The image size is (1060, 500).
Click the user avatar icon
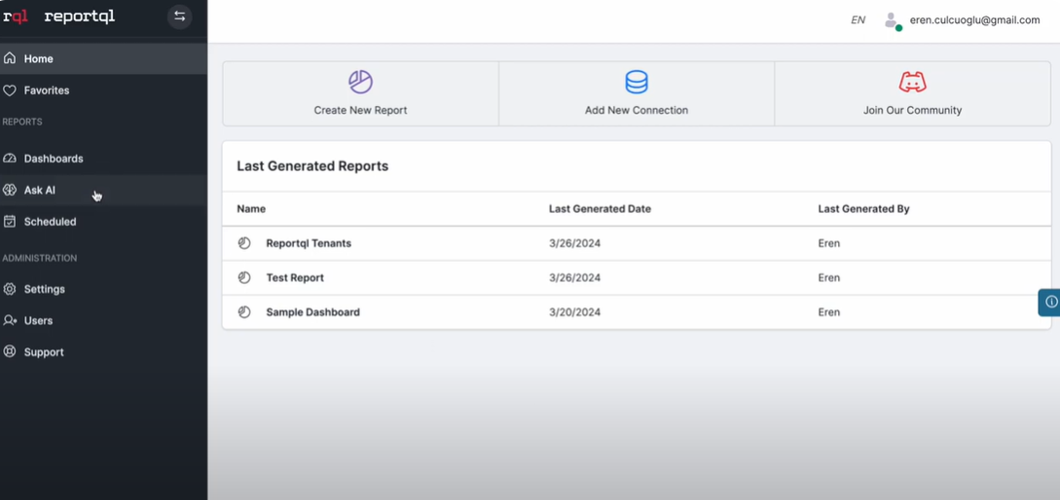(x=891, y=20)
